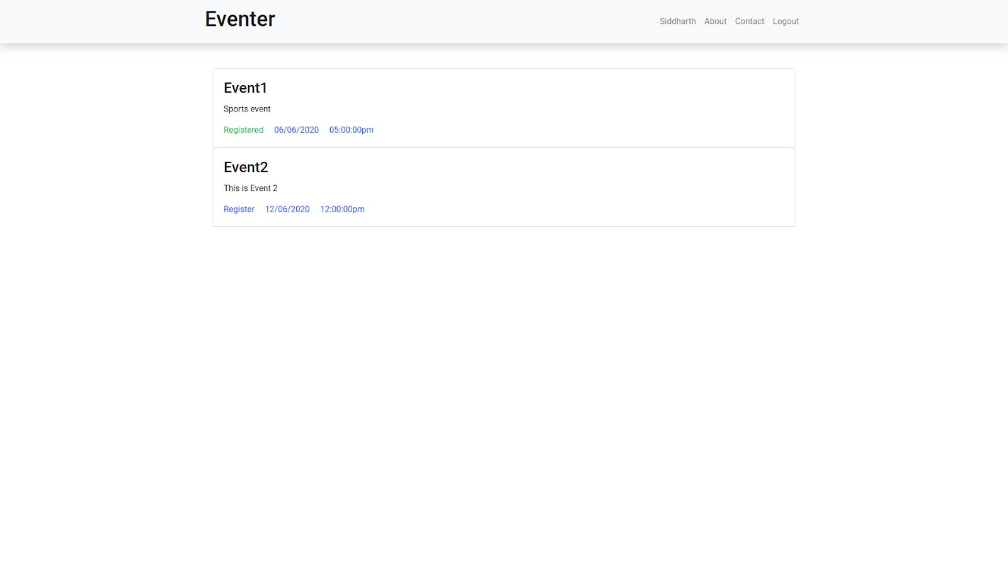Viewport: 1008px width, 567px height.
Task: Go to the About page
Action: (x=715, y=21)
